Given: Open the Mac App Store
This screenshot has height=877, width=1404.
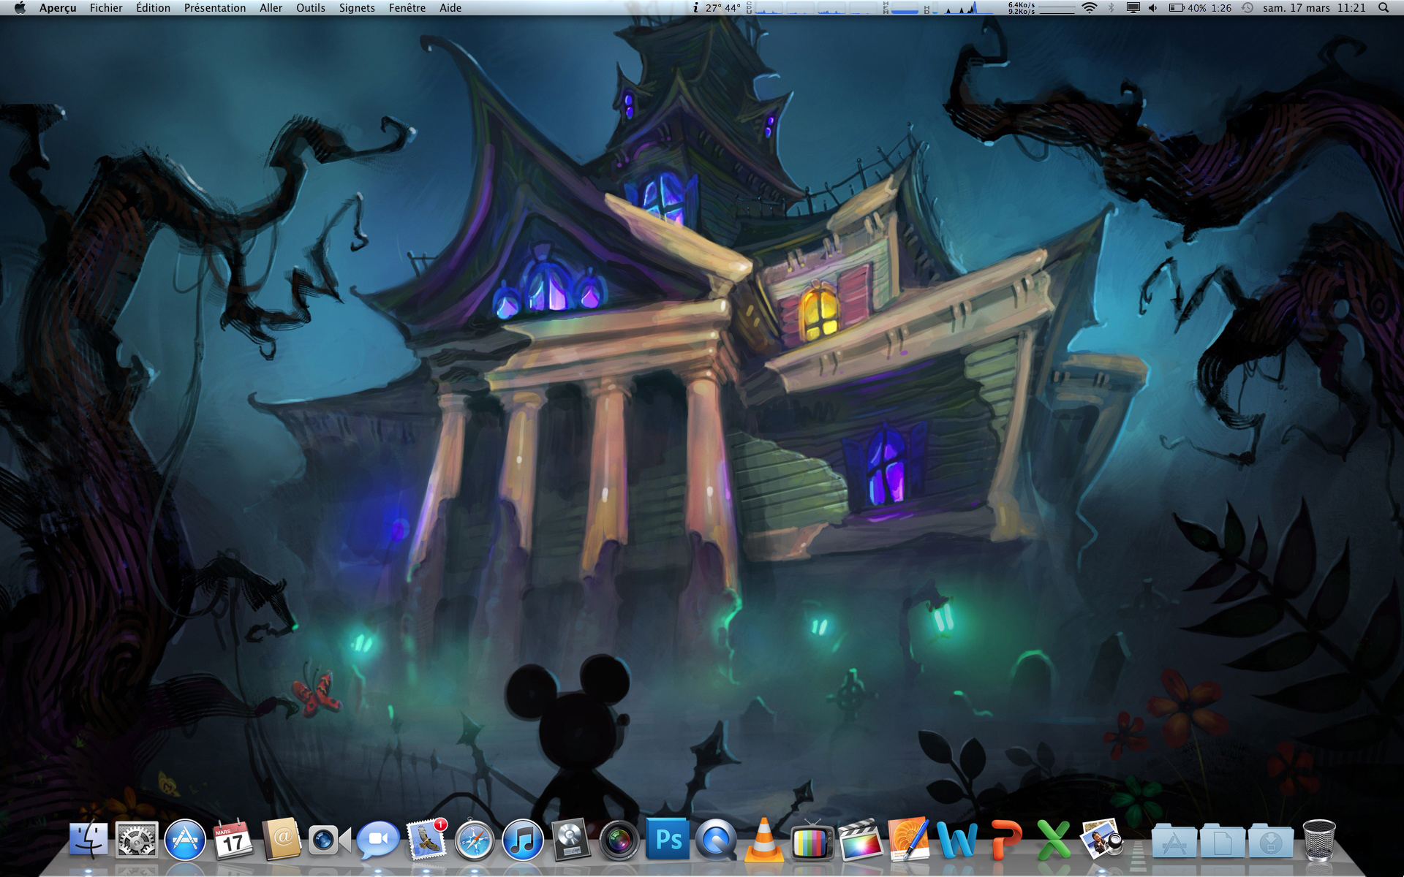Looking at the screenshot, I should pyautogui.click(x=185, y=840).
